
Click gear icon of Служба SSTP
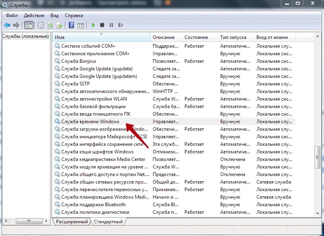[57, 83]
